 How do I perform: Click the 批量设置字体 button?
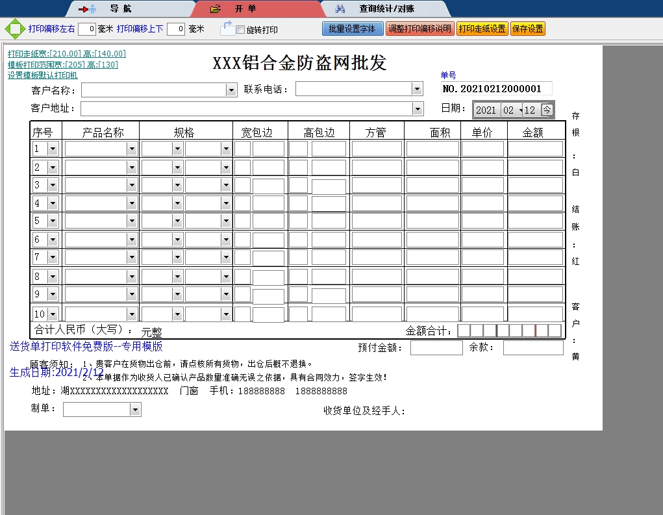(x=353, y=29)
